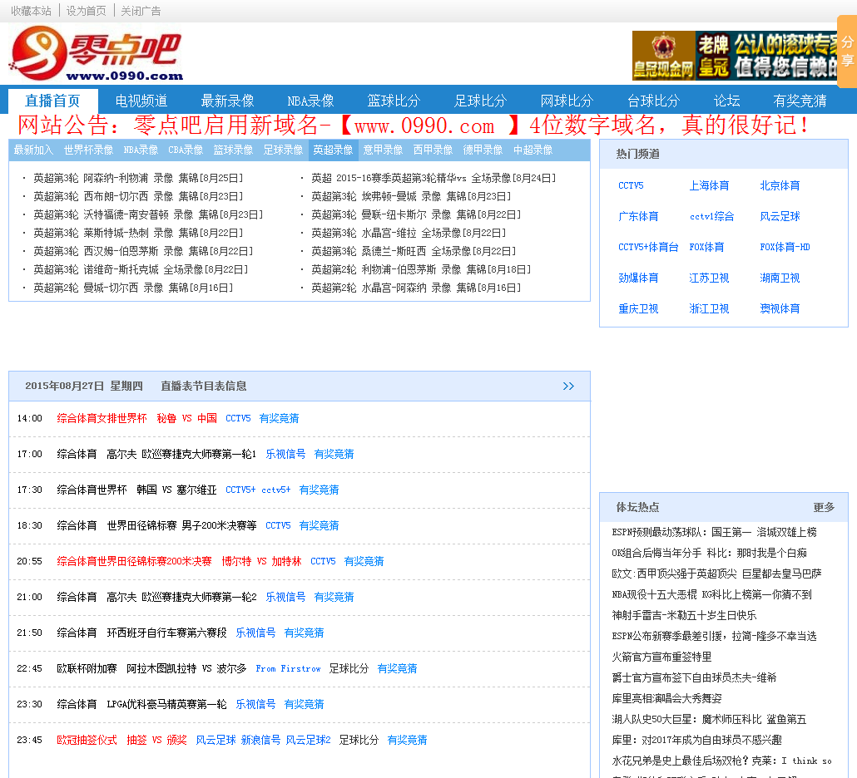Click CCTV5 for 18:30 世界田径锦标赛
Viewport: 857px width, 778px height.
[278, 526]
